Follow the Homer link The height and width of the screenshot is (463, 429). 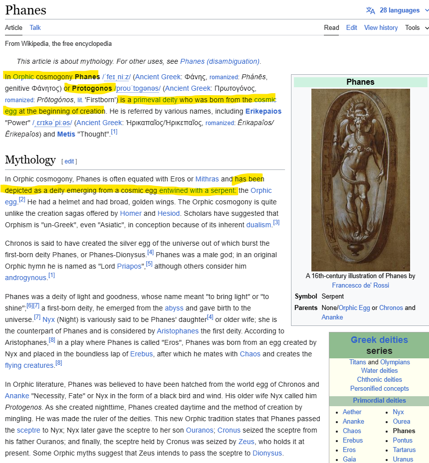131,213
